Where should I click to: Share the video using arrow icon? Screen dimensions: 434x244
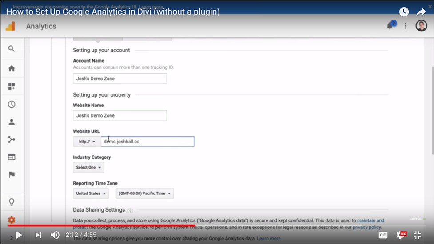point(421,12)
